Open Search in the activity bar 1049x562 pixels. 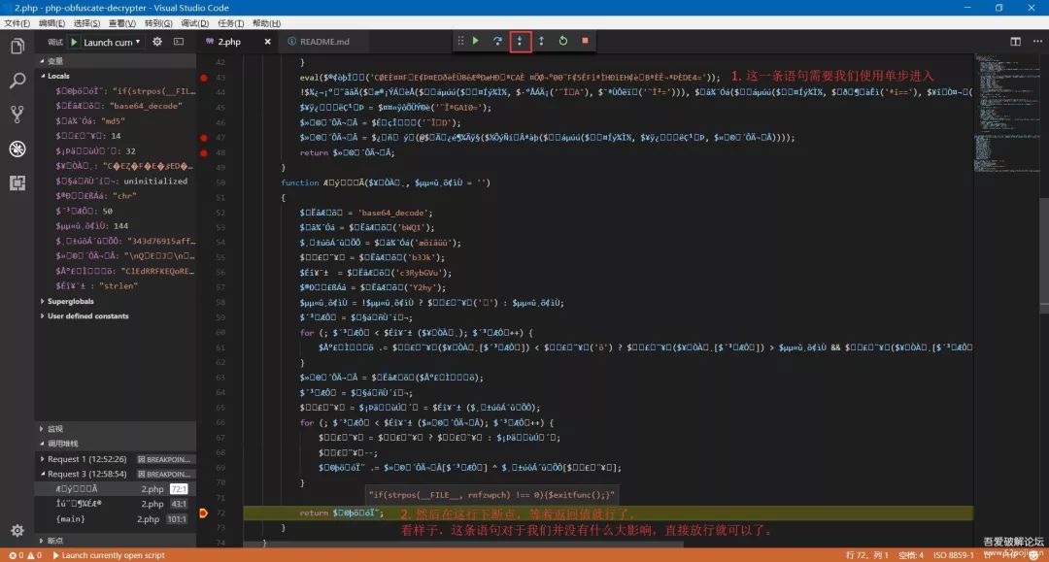[17, 82]
